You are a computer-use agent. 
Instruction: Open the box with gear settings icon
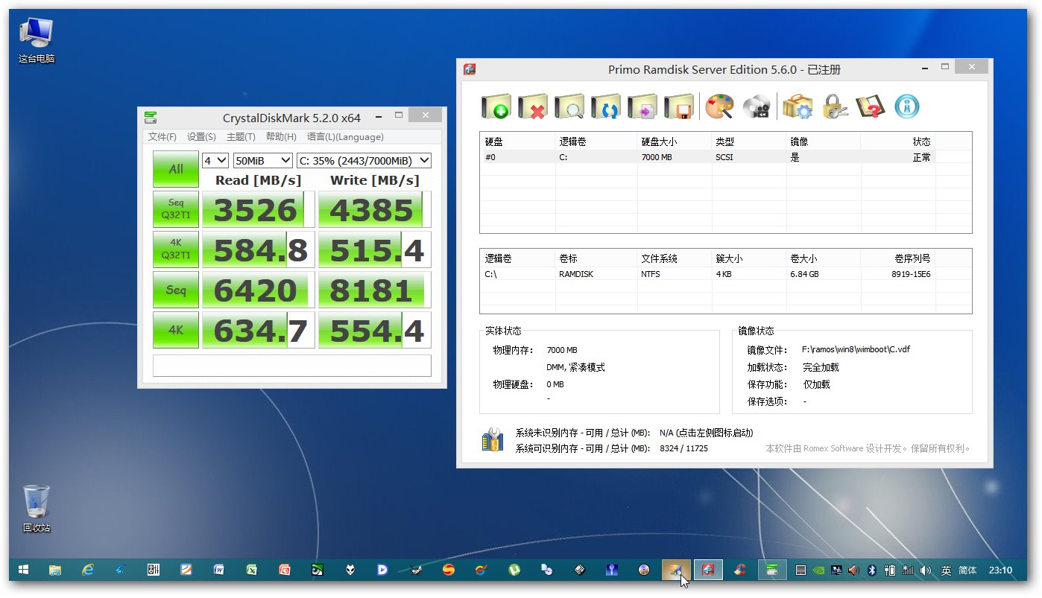coord(797,106)
